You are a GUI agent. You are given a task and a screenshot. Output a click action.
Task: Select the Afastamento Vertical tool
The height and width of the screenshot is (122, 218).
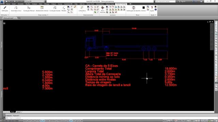42,9
